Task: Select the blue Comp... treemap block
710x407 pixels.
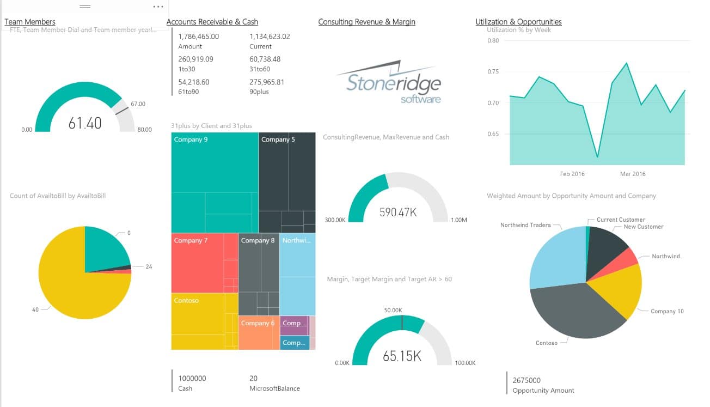Action: click(x=295, y=343)
